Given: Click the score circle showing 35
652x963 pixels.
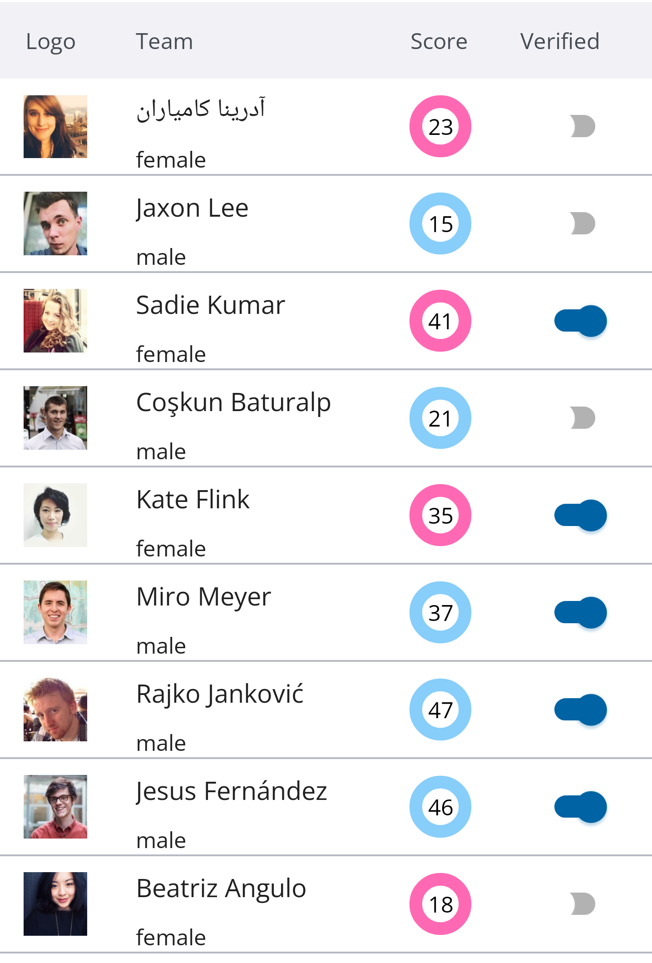Looking at the screenshot, I should 440,515.
